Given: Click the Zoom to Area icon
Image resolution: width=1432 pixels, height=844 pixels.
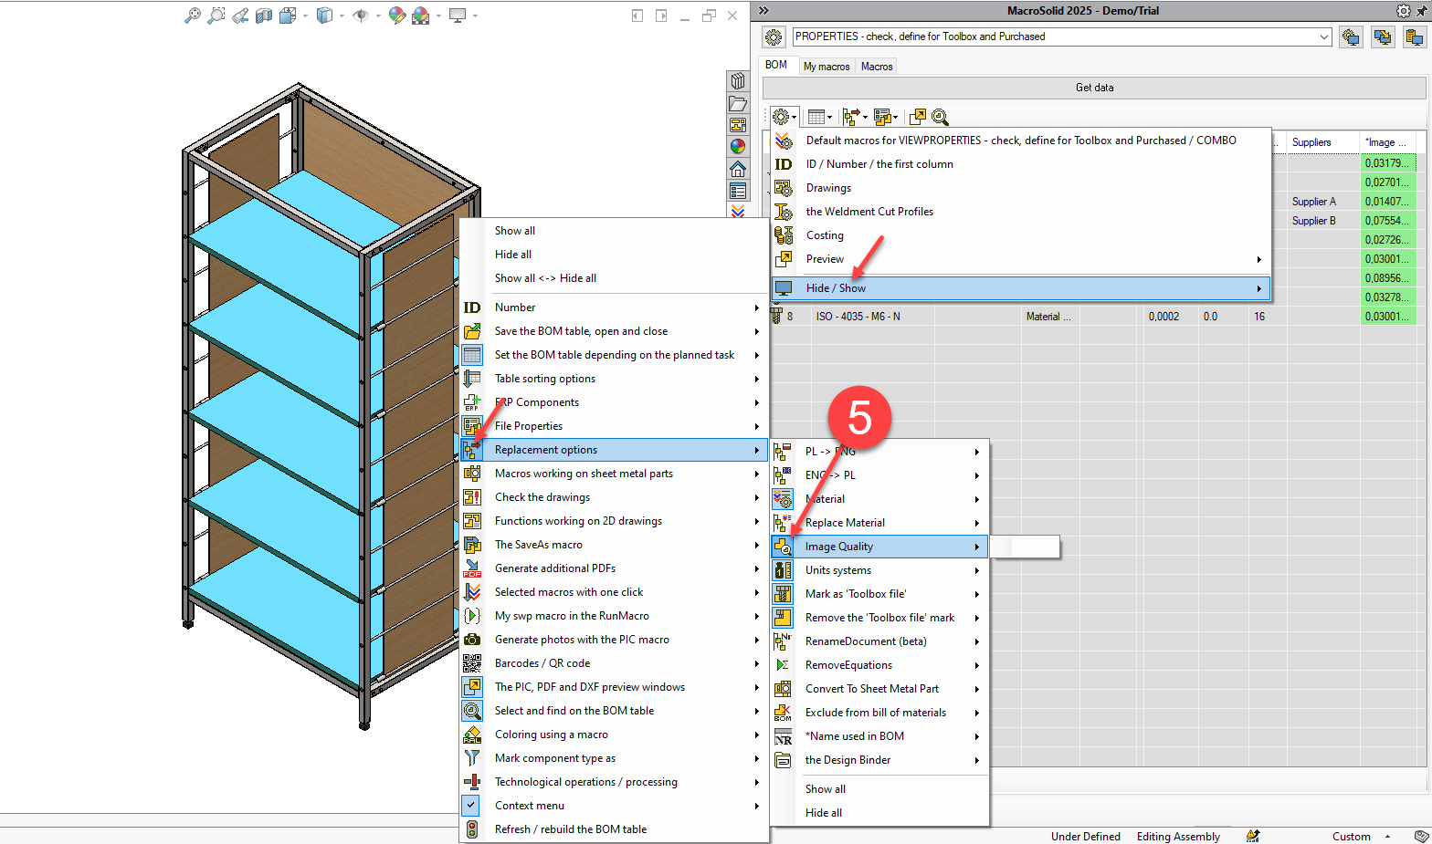Looking at the screenshot, I should (x=216, y=16).
